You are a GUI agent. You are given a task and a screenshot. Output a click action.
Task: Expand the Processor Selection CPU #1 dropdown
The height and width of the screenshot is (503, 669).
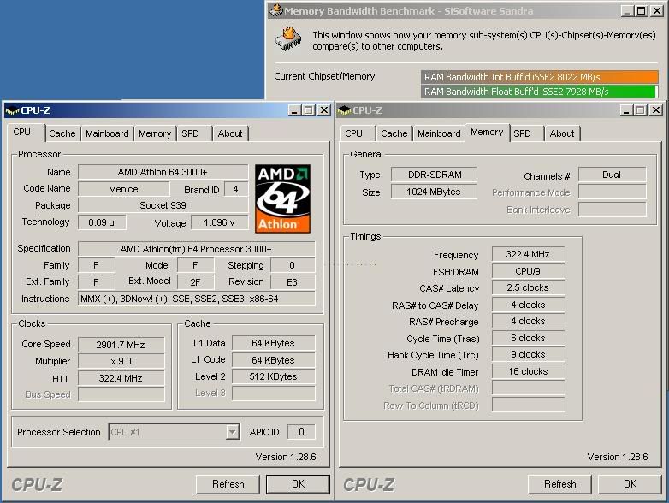(232, 432)
